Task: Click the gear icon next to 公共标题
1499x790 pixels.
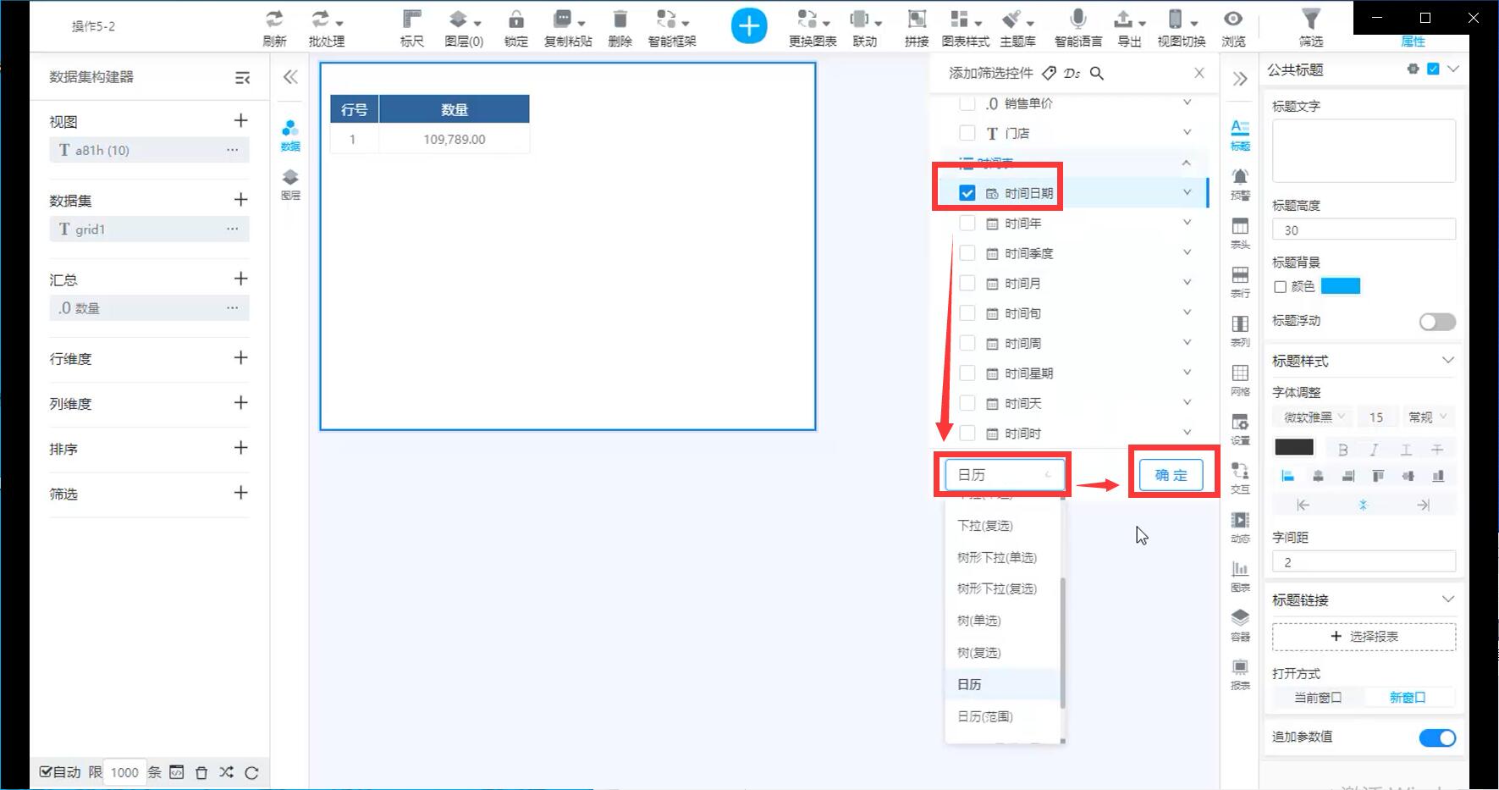Action: click(x=1413, y=69)
